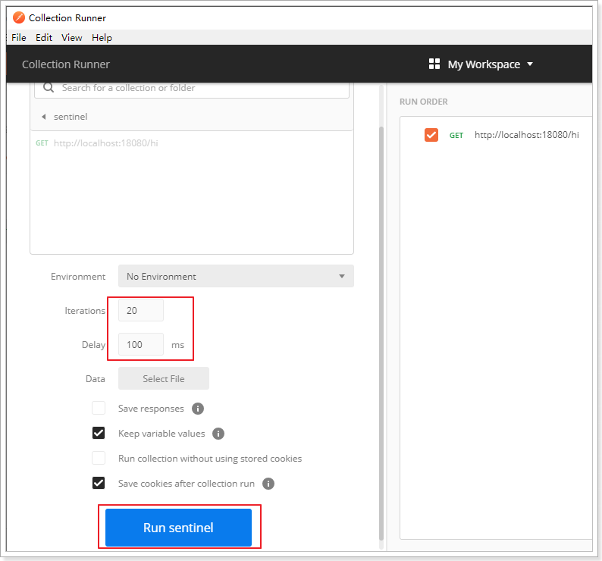Click info icon beside Save cookies option
The image size is (602, 561).
pyautogui.click(x=268, y=484)
